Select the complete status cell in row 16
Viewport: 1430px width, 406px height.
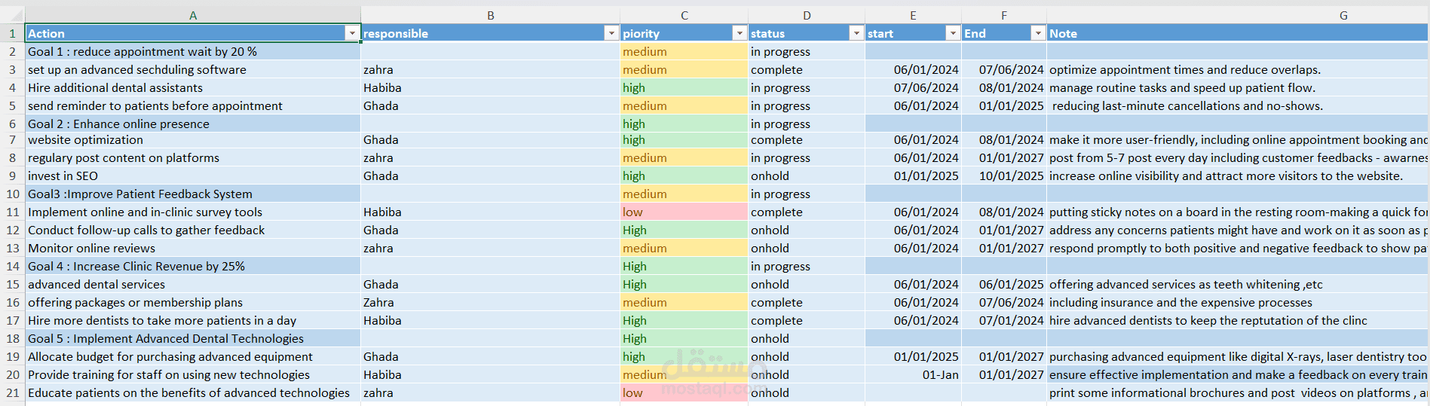tap(807, 302)
